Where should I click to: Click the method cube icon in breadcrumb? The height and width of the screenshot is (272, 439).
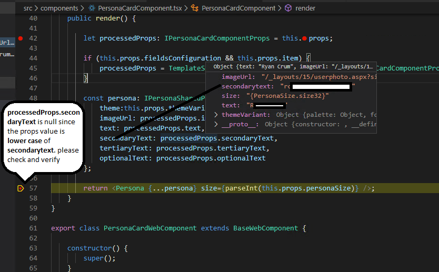click(x=288, y=8)
